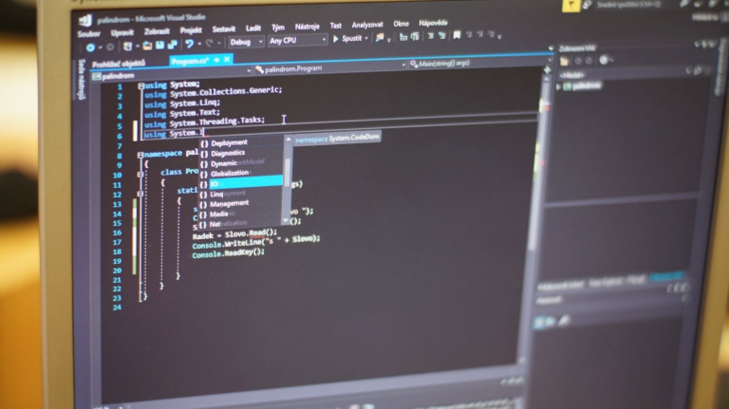Click the Navigate Forward toolbar icon
Image resolution: width=729 pixels, height=409 pixels.
tap(110, 47)
